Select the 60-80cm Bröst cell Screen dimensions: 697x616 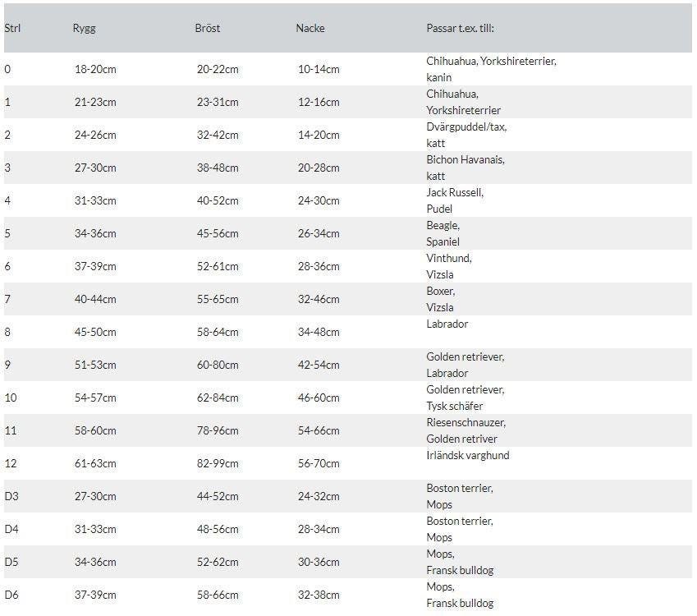pyautogui.click(x=218, y=365)
